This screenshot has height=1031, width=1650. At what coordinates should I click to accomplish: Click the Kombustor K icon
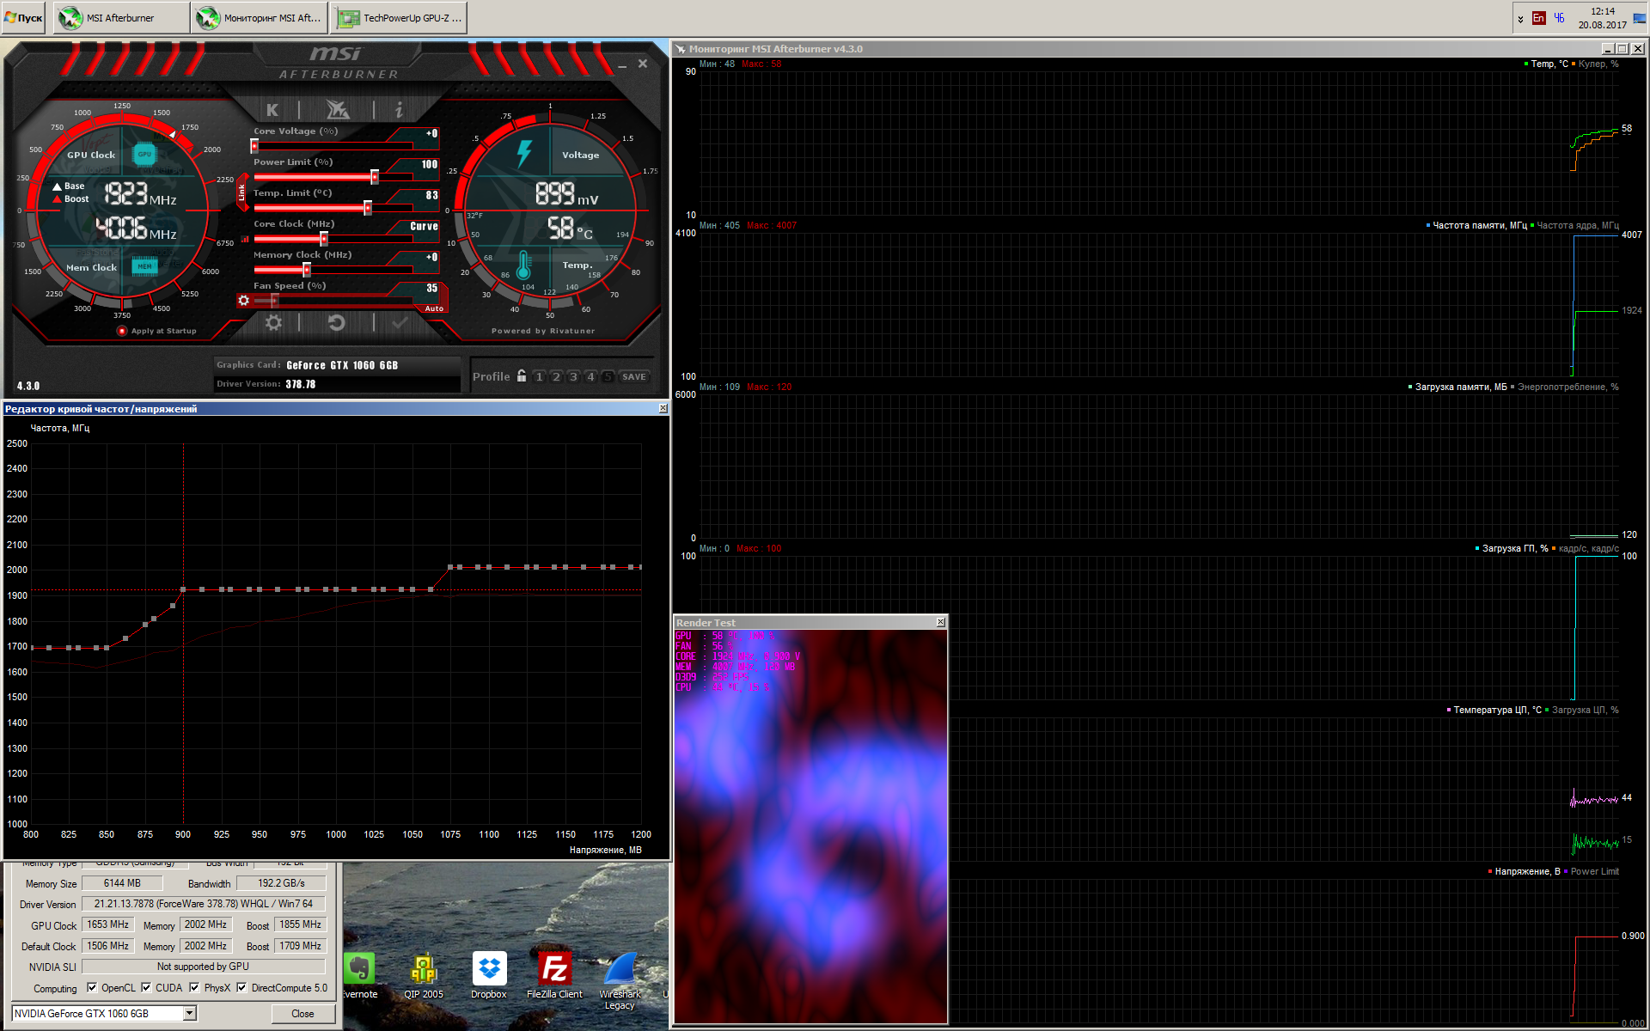[272, 110]
